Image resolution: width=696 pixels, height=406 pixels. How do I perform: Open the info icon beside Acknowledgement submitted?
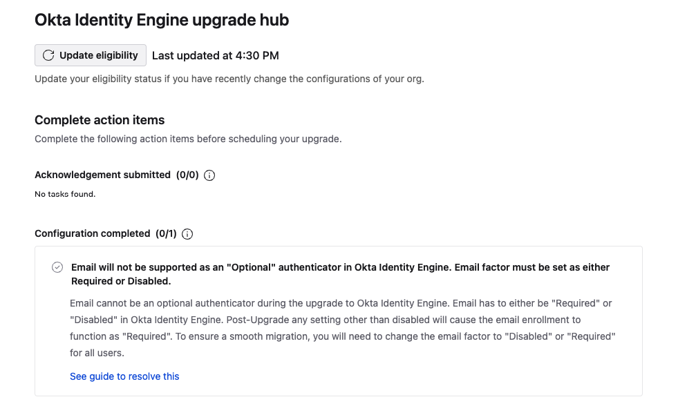[x=210, y=175]
